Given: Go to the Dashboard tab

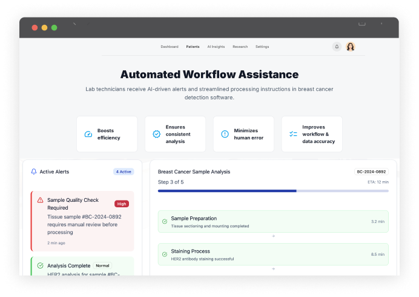Looking at the screenshot, I should [x=170, y=47].
